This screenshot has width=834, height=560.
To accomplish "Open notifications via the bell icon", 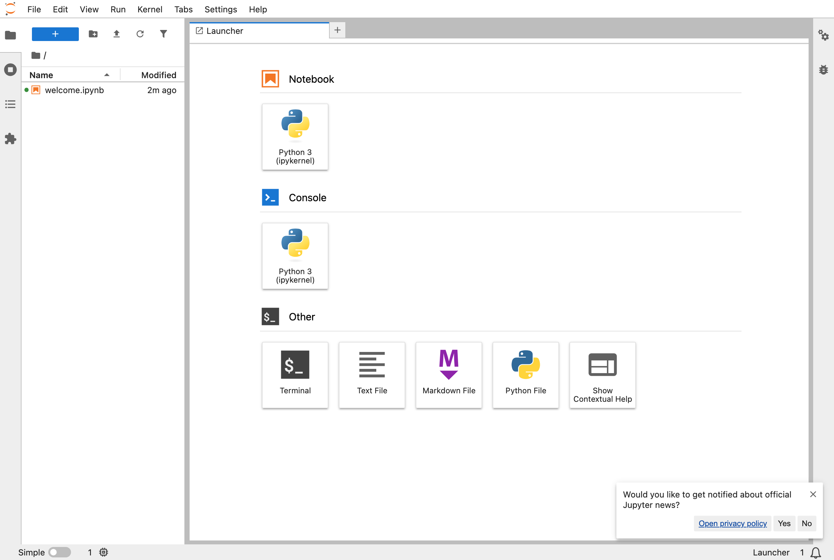I will (815, 553).
